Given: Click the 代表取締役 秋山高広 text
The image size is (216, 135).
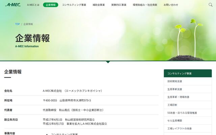Looking at the screenshot, I should 74,110.
